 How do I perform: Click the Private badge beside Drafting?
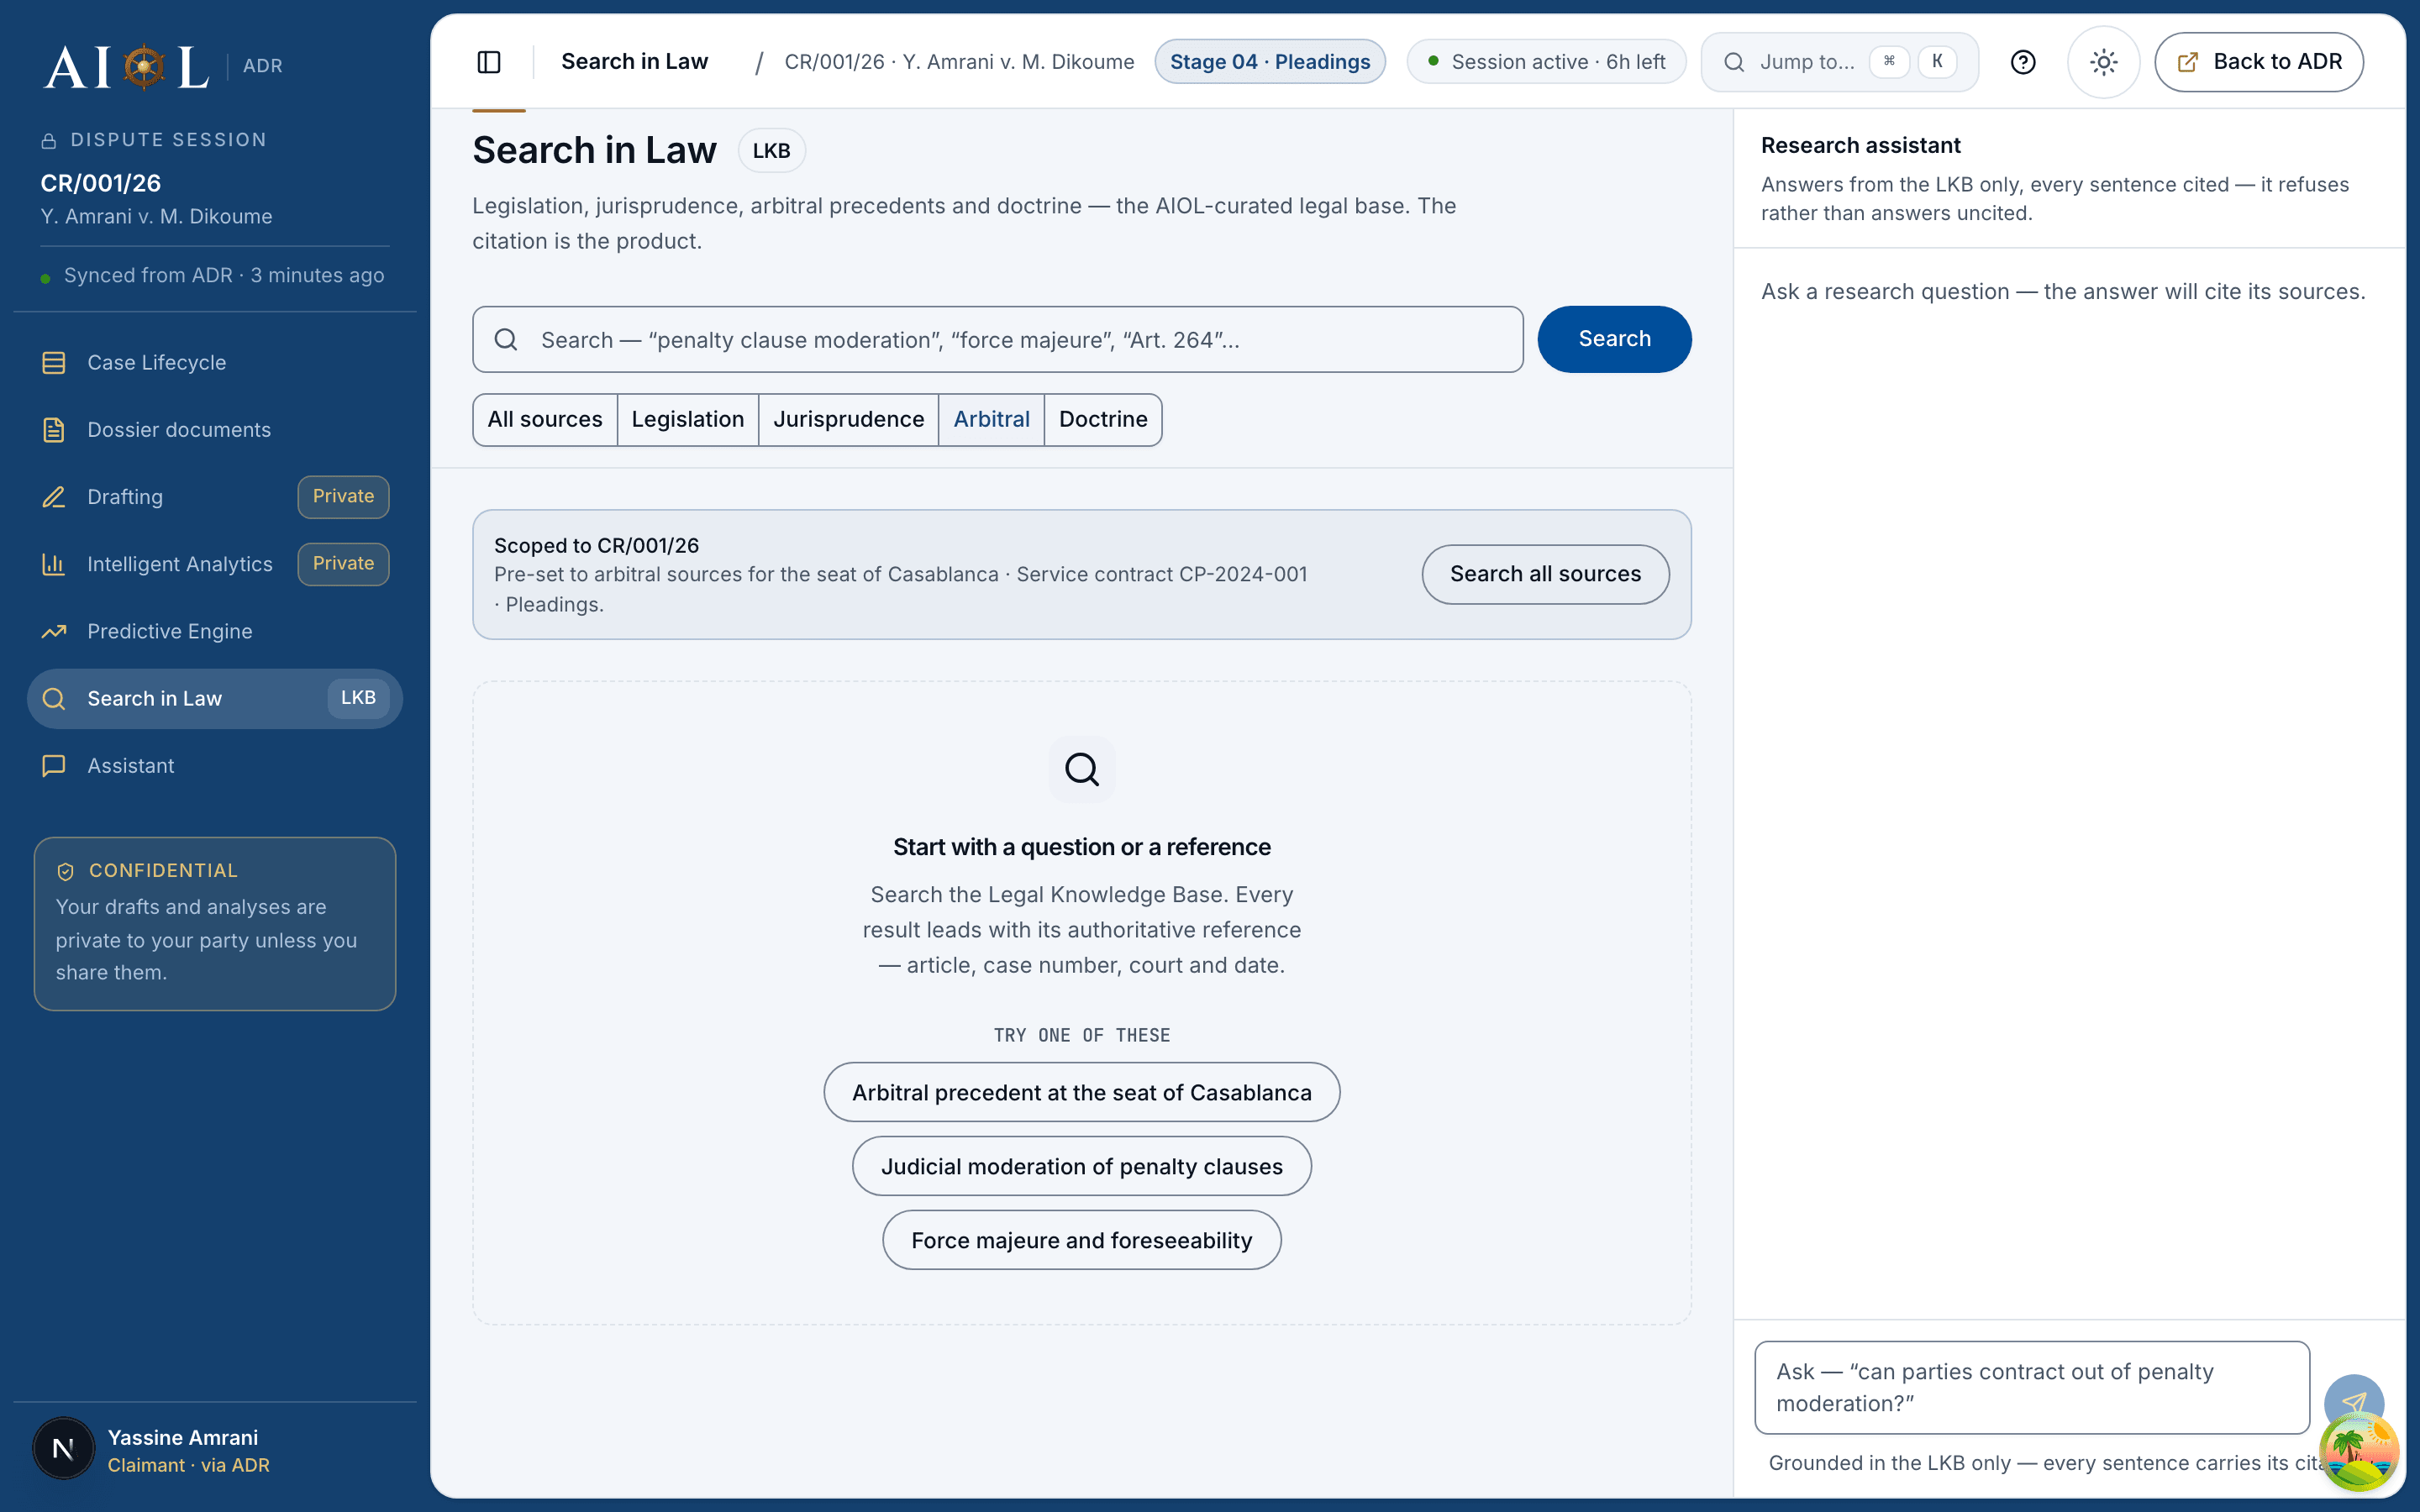[x=343, y=497]
